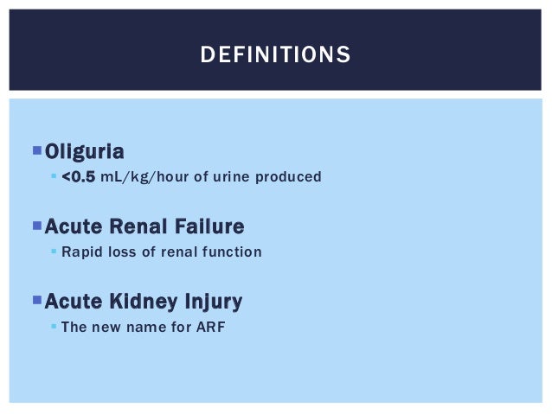Click the word Failure in the second heading
The width and height of the screenshot is (552, 414).
209,226
